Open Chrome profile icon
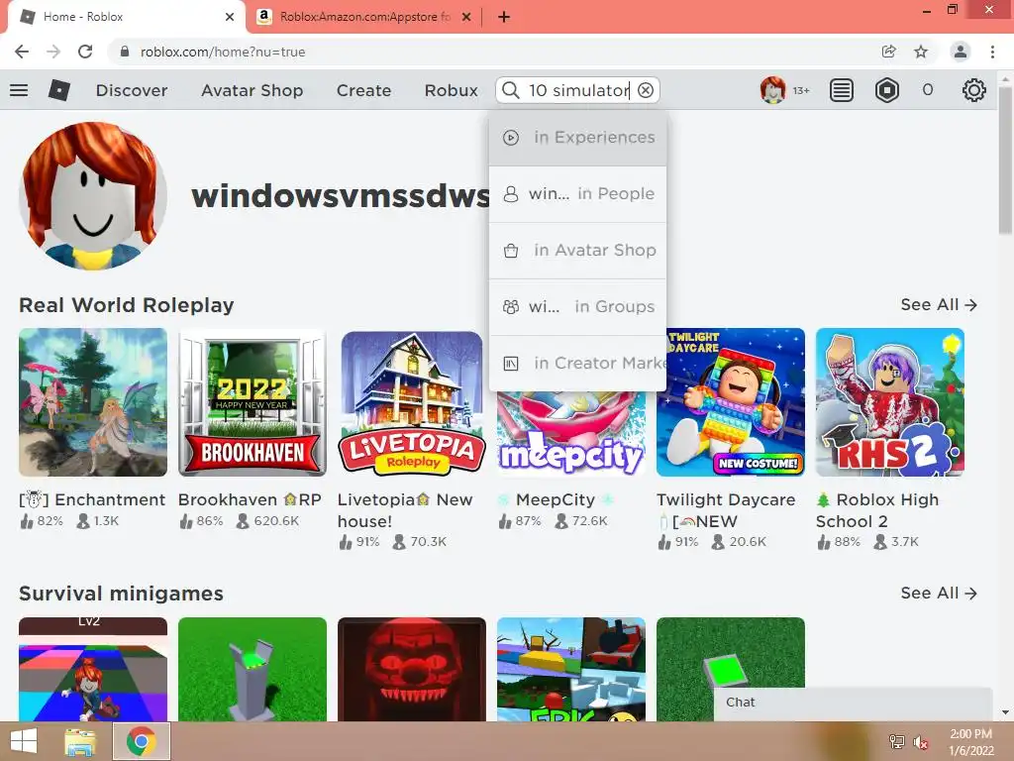This screenshot has width=1014, height=761. 961,52
